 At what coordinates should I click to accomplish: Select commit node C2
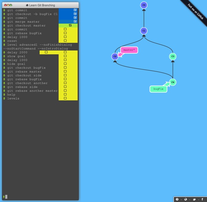coord(115,56)
